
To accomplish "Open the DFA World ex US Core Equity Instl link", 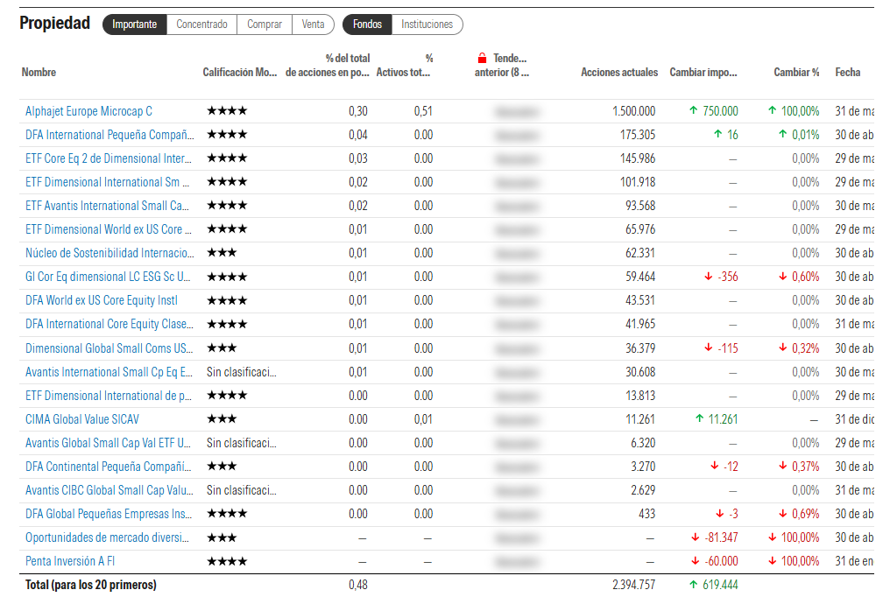I will click(102, 300).
